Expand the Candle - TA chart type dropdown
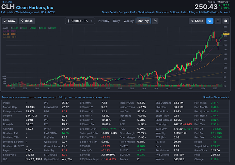This screenshot has width=235, height=165. point(80,21)
